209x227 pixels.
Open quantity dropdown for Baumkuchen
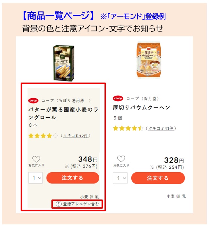point(120,178)
